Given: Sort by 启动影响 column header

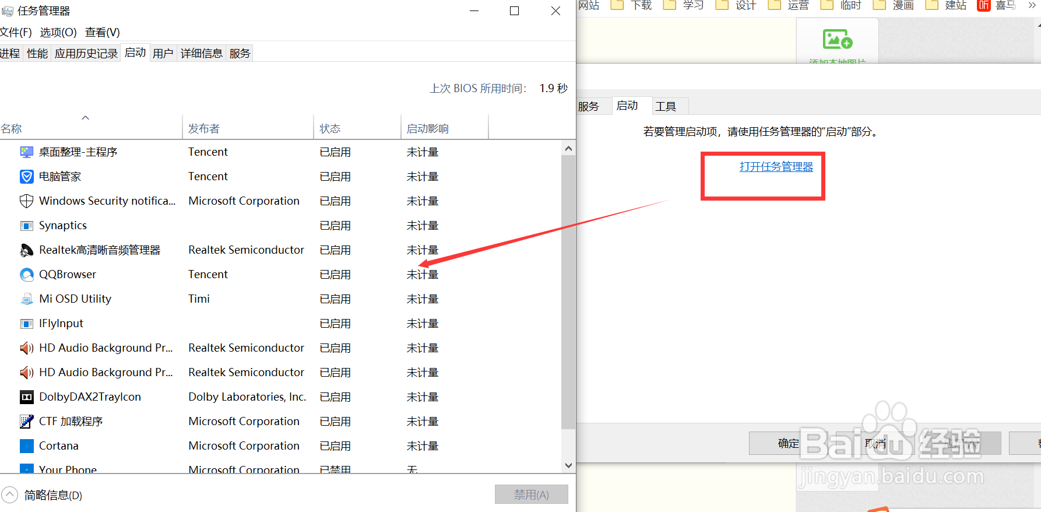Looking at the screenshot, I should 445,128.
